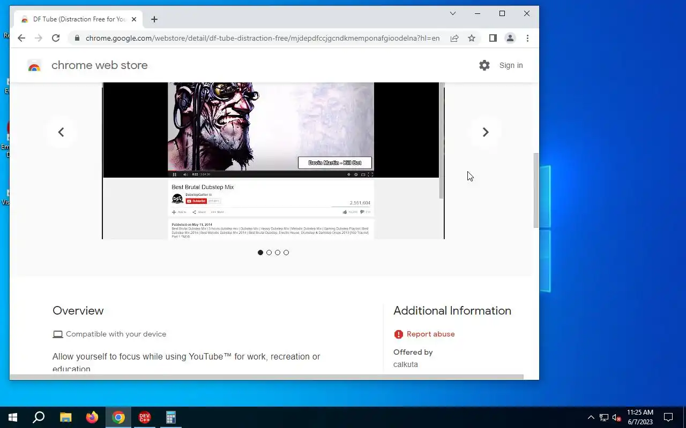The height and width of the screenshot is (428, 686).
Task: Click the red Report abuse warning icon
Action: click(x=398, y=334)
